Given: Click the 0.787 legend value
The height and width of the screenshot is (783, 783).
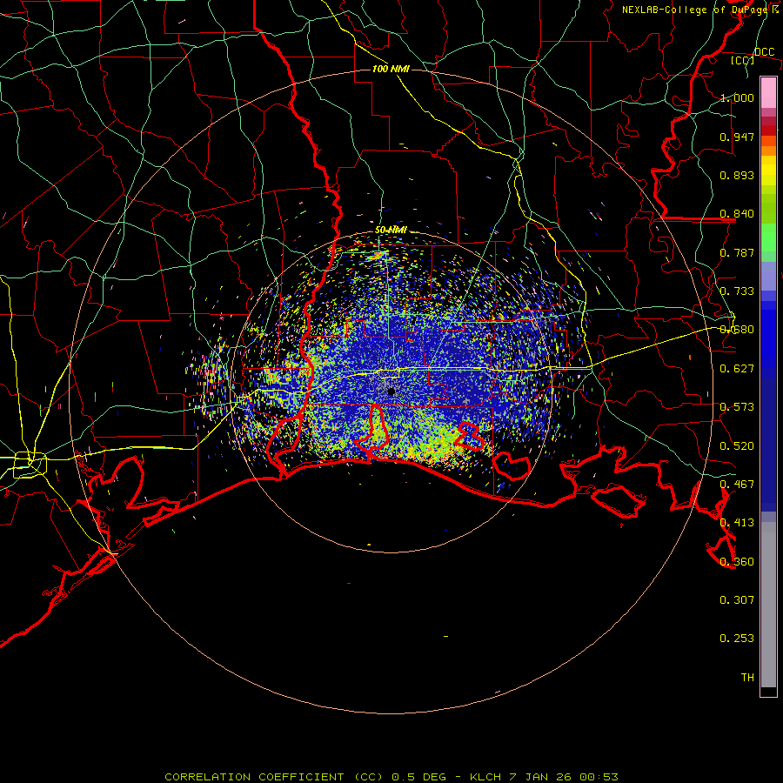Looking at the screenshot, I should pos(737,252).
